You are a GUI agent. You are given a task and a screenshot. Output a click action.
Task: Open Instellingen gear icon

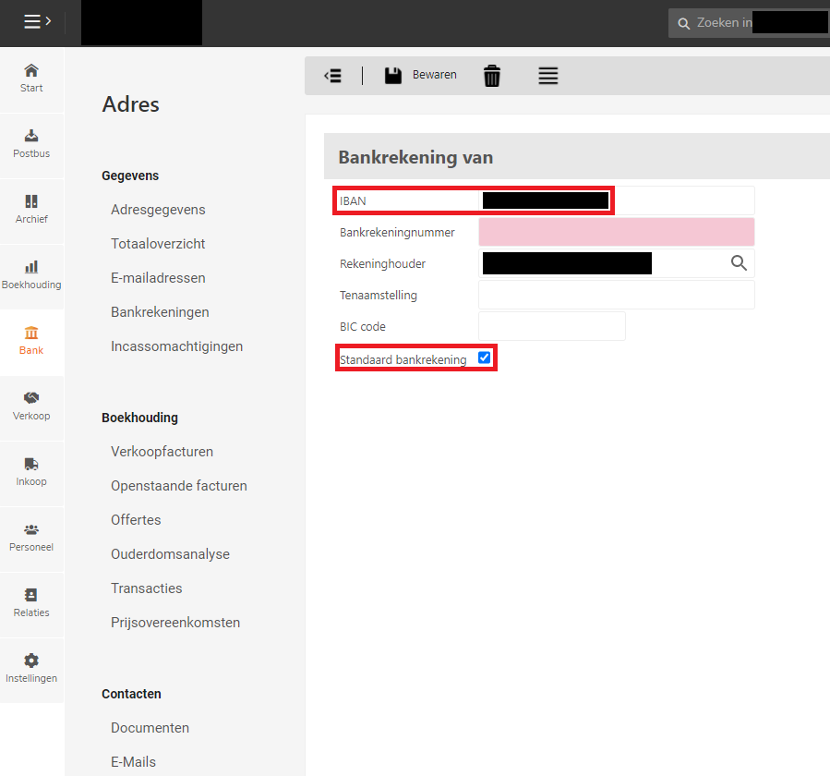click(x=31, y=661)
